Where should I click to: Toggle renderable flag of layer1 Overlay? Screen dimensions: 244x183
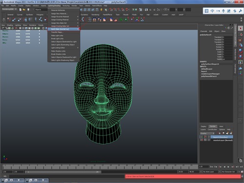[202, 137]
